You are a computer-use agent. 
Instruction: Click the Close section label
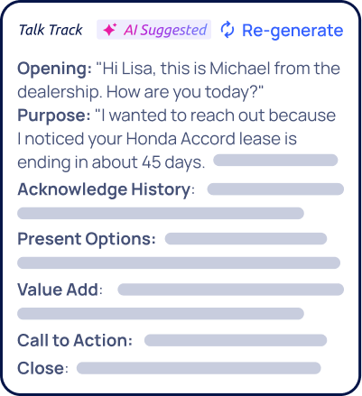42,368
